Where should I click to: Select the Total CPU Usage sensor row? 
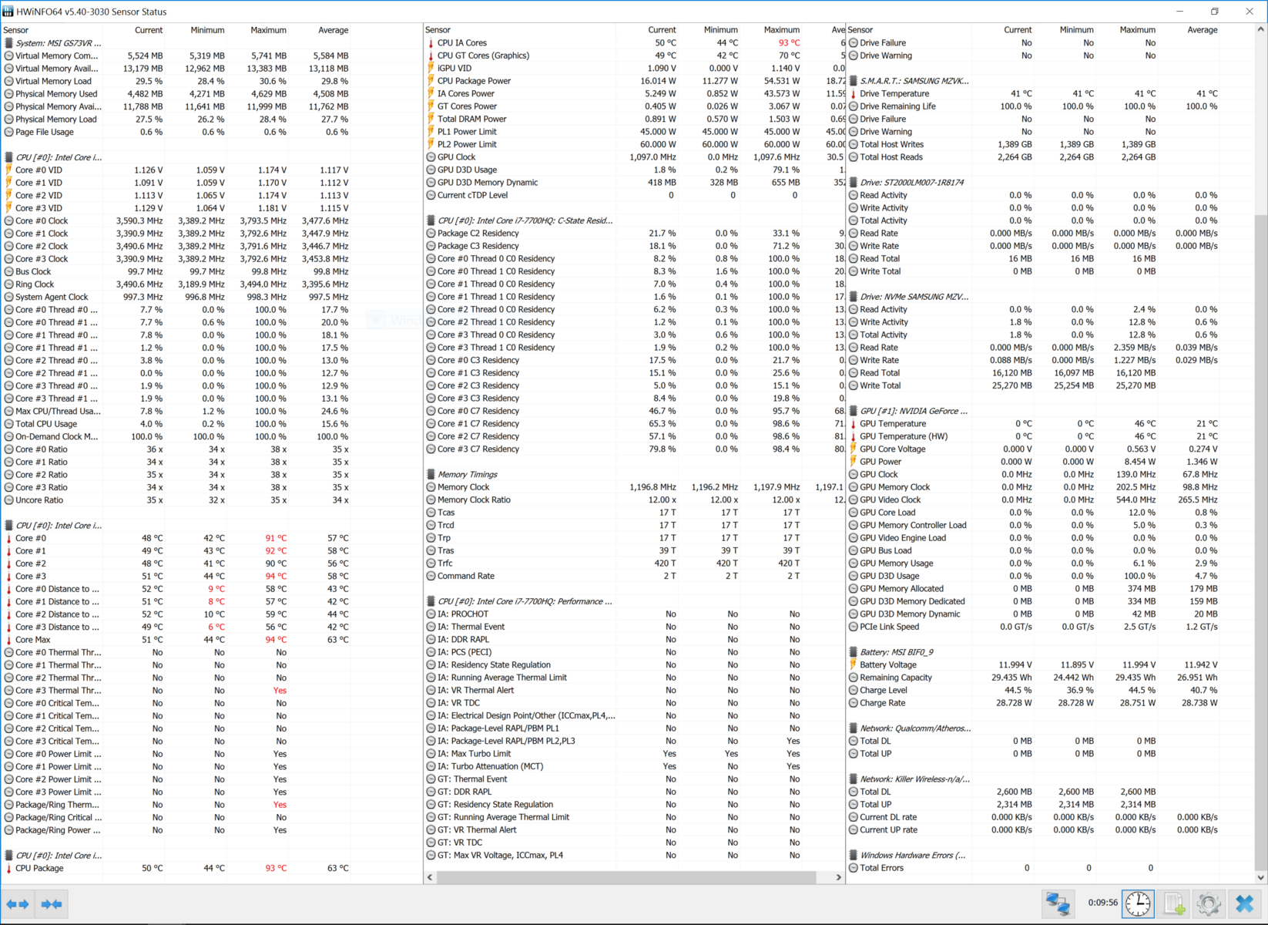coord(46,424)
